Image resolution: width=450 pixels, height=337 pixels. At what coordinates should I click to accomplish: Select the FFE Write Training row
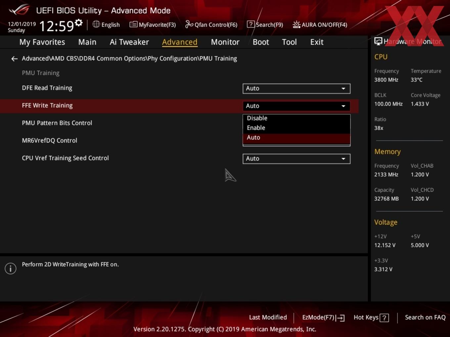coord(179,106)
